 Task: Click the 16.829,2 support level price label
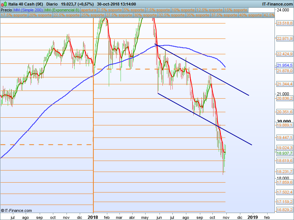(x=284, y=210)
